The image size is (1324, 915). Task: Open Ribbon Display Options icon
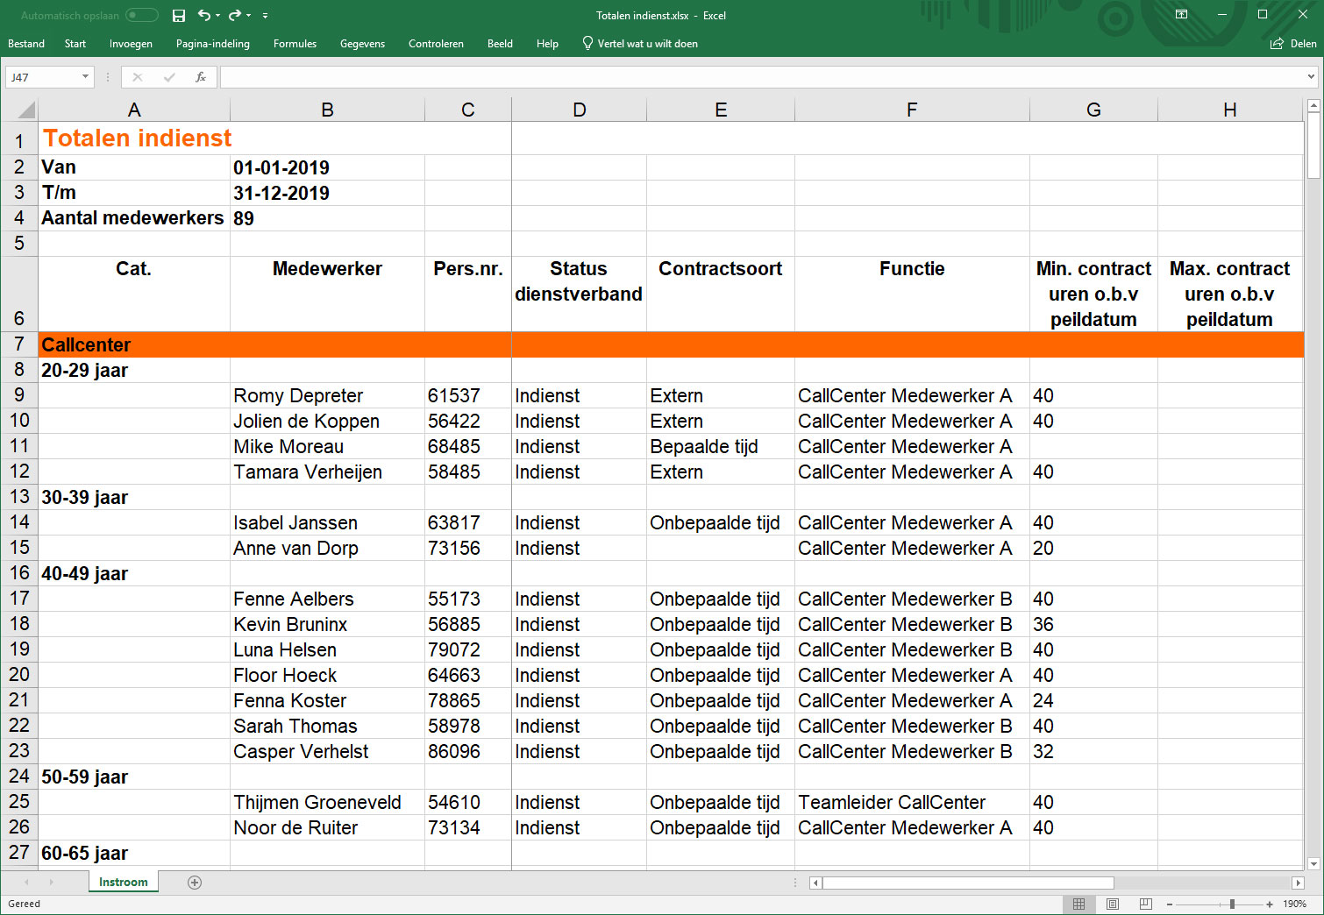point(1181,15)
